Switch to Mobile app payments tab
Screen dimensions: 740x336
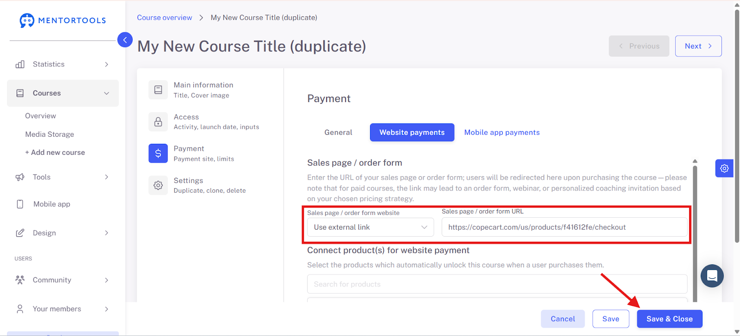[502, 133]
